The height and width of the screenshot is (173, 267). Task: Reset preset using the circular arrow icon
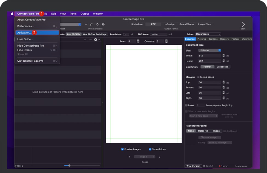pyautogui.click(x=97, y=25)
